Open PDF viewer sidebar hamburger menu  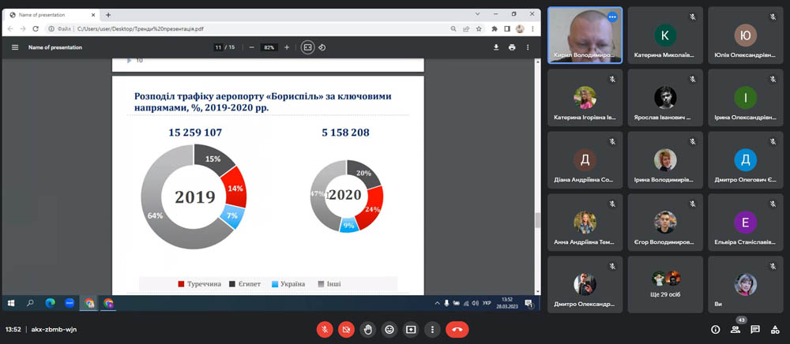[x=14, y=47]
